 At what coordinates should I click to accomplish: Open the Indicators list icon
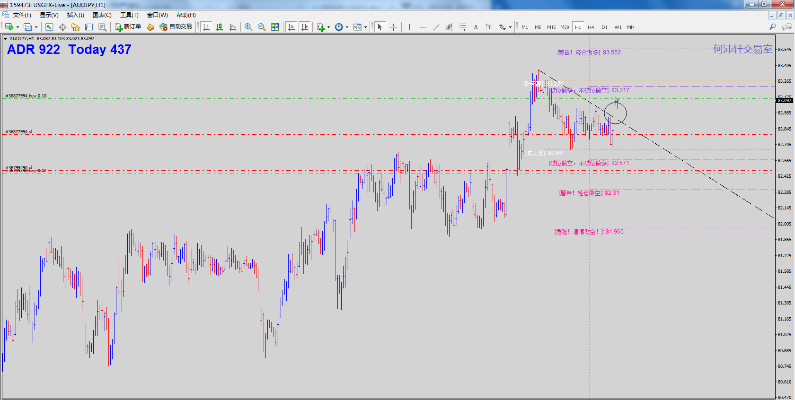tap(321, 27)
